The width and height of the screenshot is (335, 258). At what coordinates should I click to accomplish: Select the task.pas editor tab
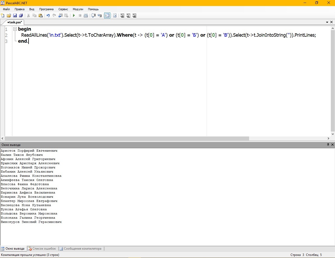pos(14,22)
